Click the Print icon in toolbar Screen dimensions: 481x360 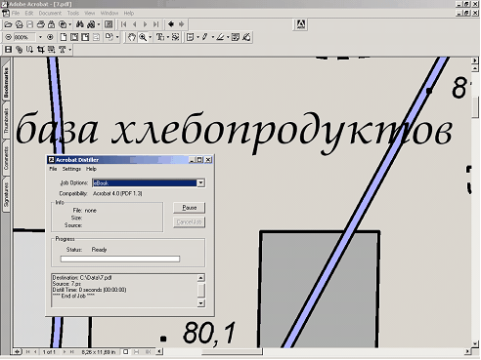point(41,24)
